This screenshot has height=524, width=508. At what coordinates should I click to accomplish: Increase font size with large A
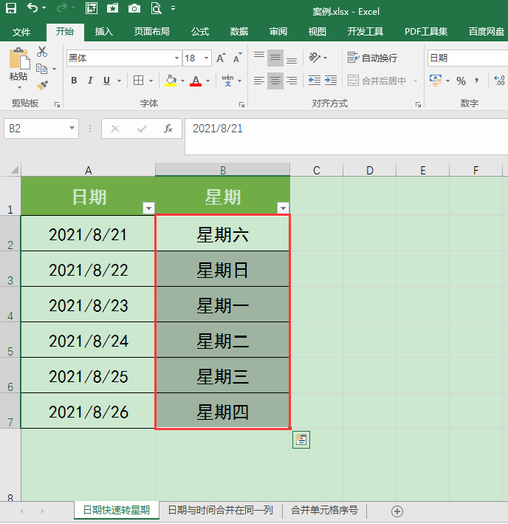pyautogui.click(x=221, y=58)
